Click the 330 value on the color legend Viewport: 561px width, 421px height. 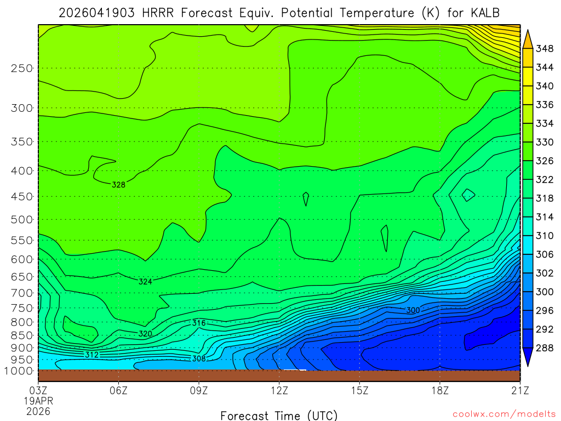(x=545, y=142)
